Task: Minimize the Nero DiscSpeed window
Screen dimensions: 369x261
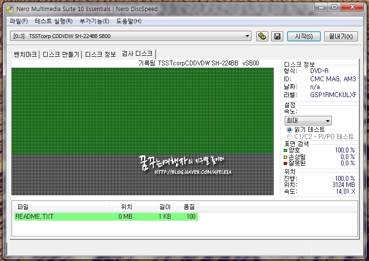Action: [x=321, y=7]
